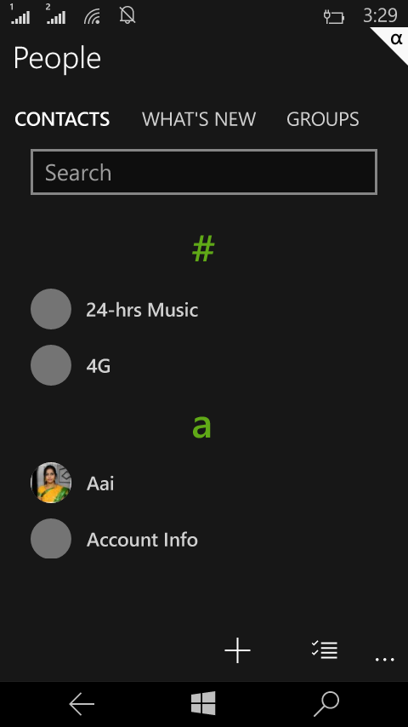Open the green letter a jump list
Screen dimensions: 408x727
[201, 426]
